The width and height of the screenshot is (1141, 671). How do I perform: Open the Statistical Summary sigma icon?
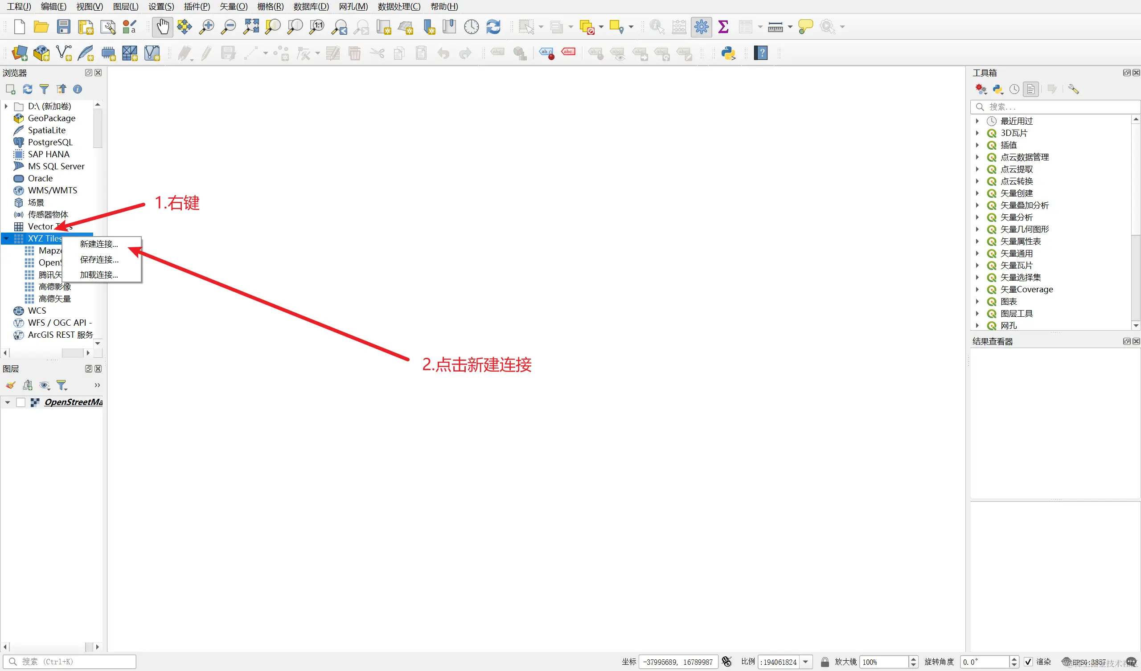click(x=723, y=27)
